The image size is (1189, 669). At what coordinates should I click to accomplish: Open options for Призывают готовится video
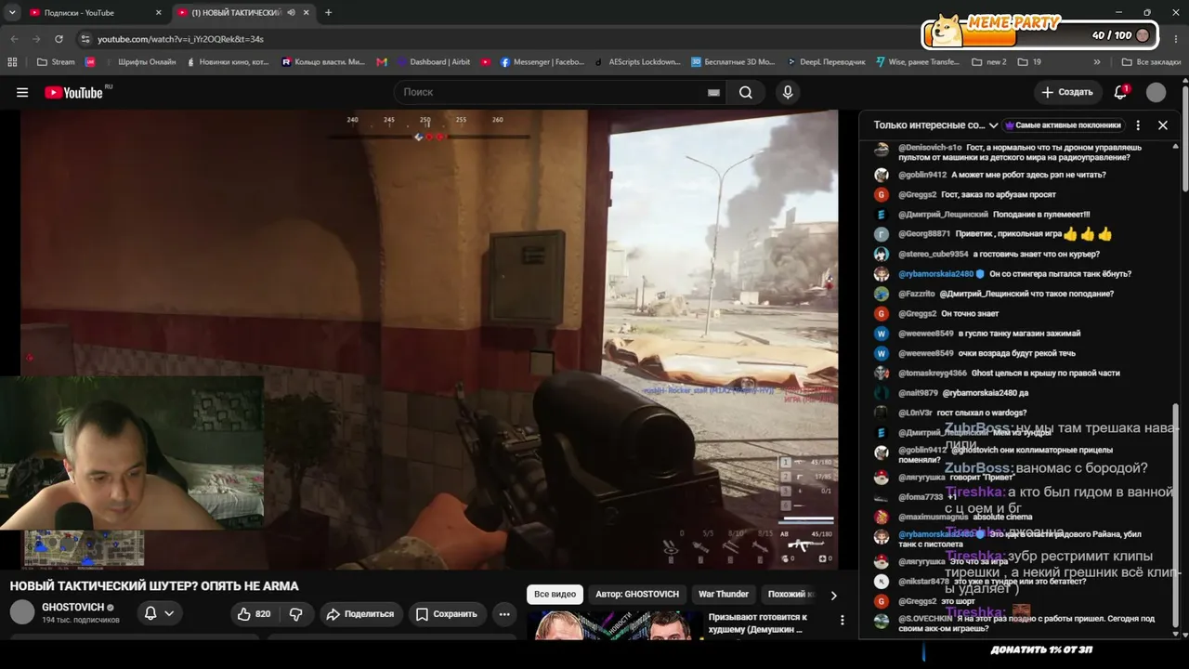843,620
